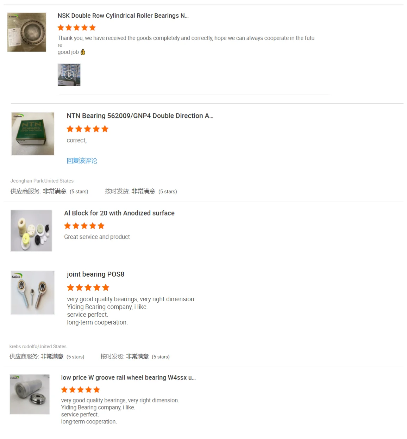Open the NSK roller bearing product image

(27, 32)
